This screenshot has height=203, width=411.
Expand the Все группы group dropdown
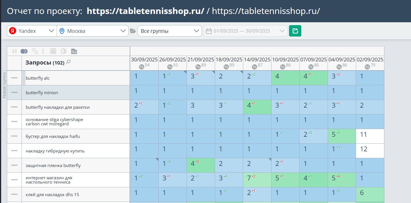click(x=170, y=31)
